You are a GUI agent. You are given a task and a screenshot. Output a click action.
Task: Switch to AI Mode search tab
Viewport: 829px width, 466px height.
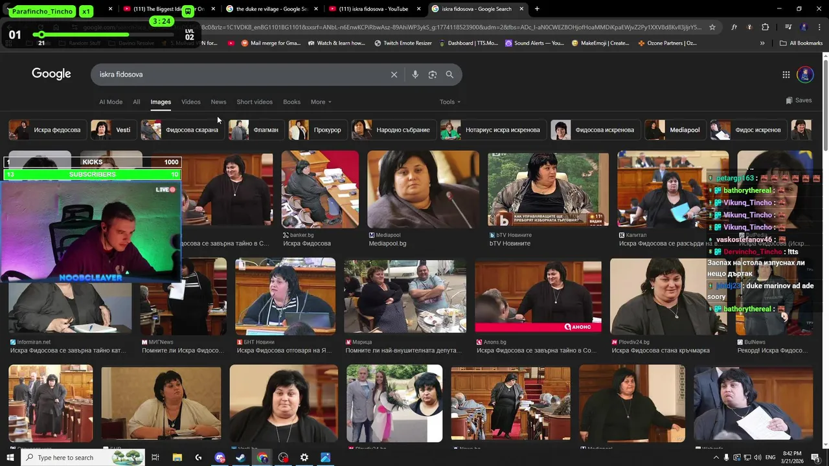(x=111, y=102)
